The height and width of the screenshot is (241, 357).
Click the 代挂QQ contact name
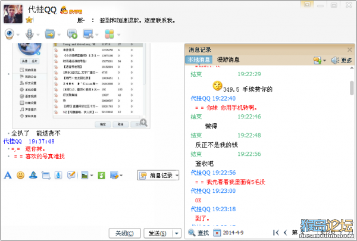point(42,10)
